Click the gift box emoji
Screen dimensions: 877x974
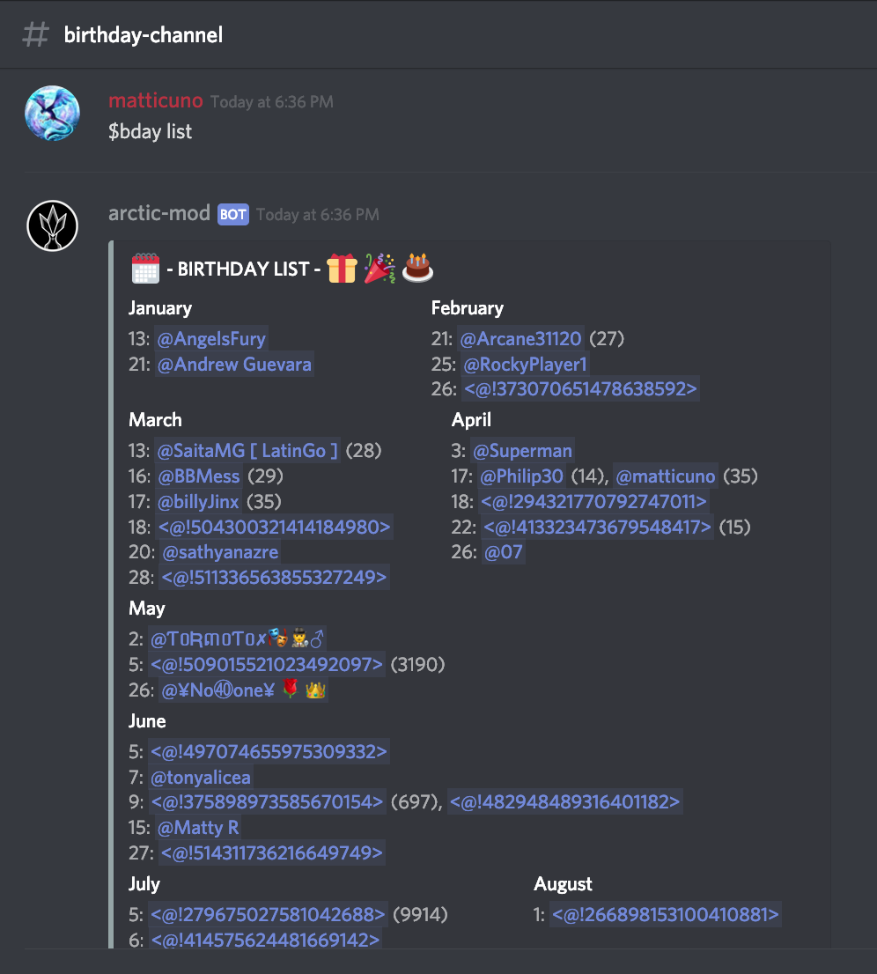click(x=342, y=269)
